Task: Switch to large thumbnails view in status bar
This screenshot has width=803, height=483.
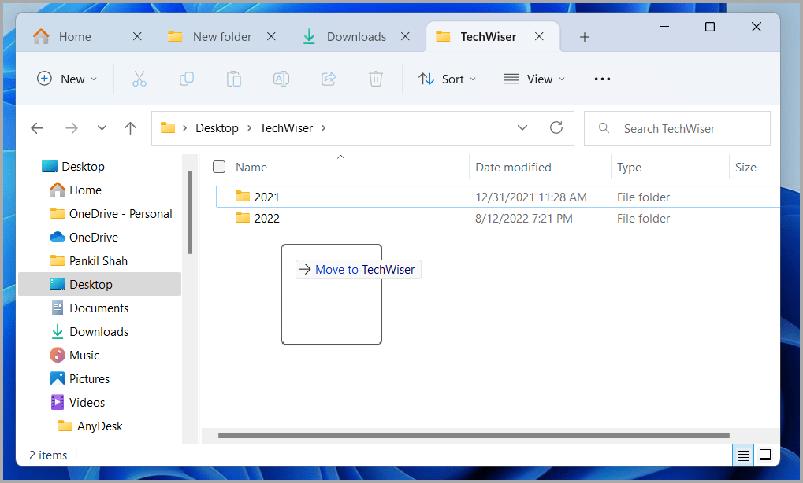Action: 765,455
